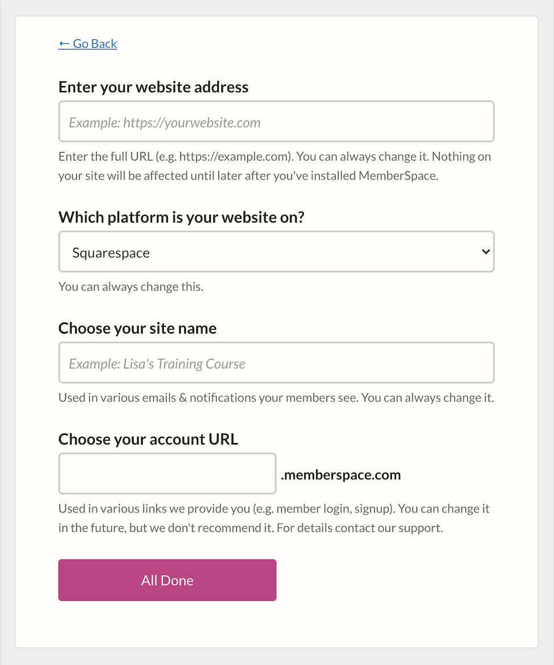The height and width of the screenshot is (665, 554).
Task: Click the "Choose your site name" label
Action: [x=138, y=329]
